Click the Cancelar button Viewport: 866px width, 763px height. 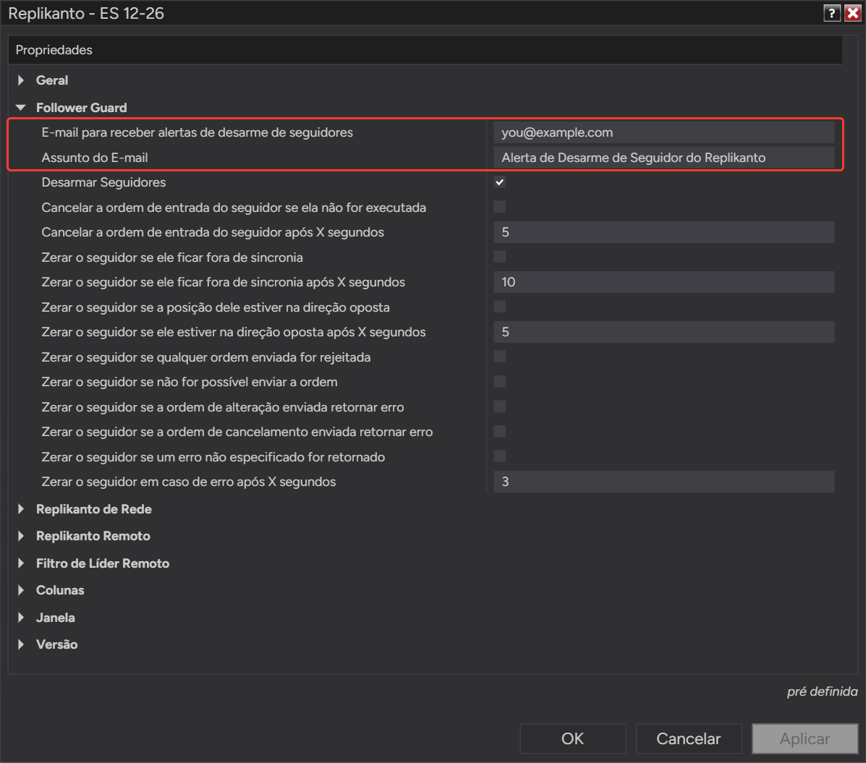click(x=689, y=738)
